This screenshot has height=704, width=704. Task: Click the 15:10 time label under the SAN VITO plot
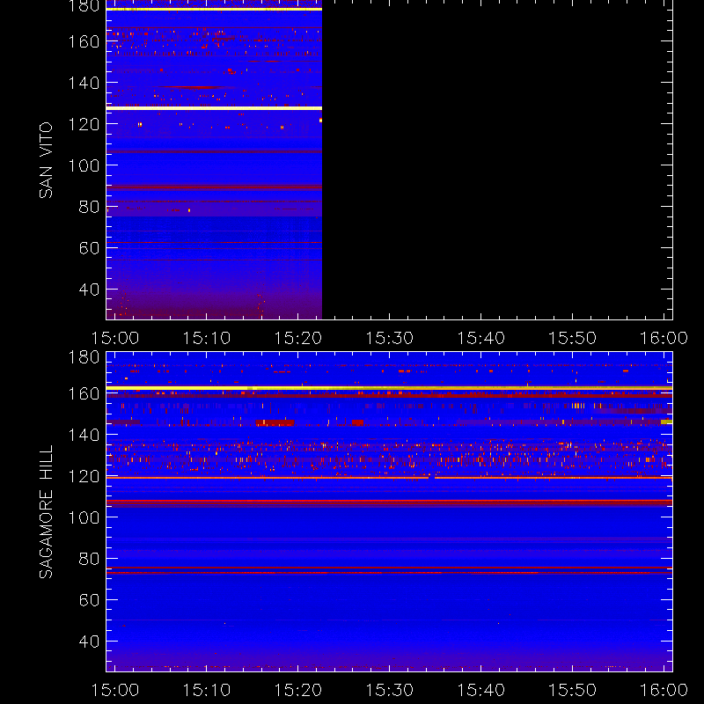(x=207, y=338)
